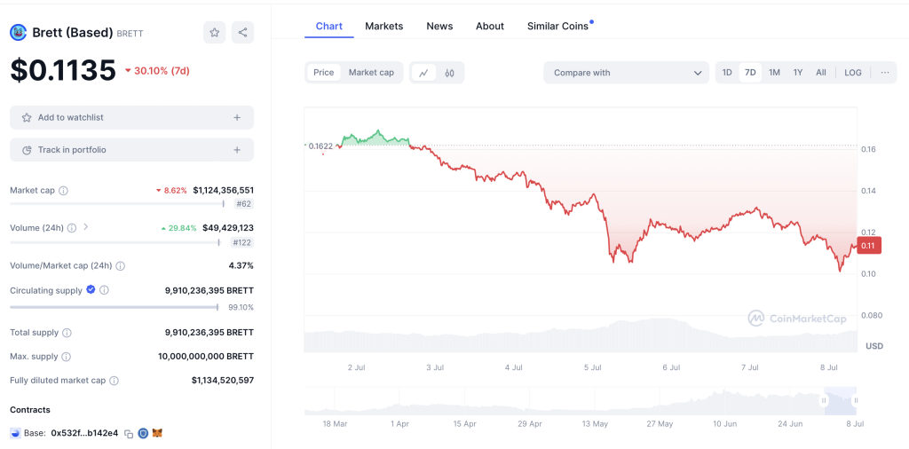Click the 10,000,000,000 BRETT max supply
Screen dimensions: 909x449
pyautogui.click(x=206, y=357)
